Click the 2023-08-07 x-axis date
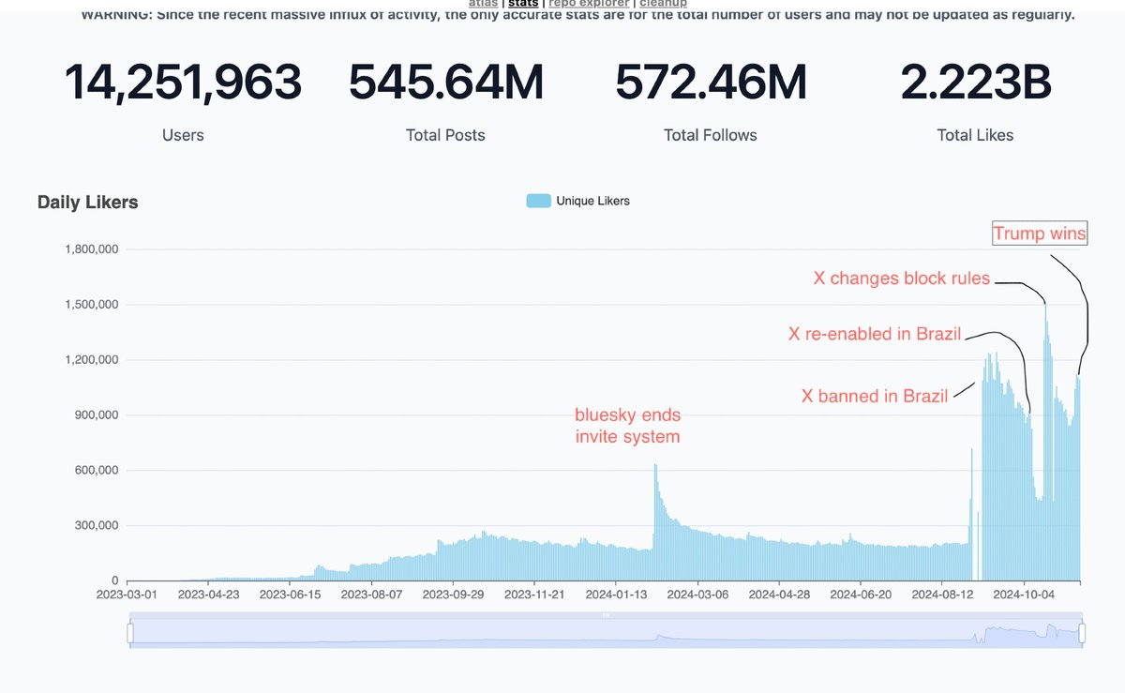The width and height of the screenshot is (1125, 693). pyautogui.click(x=371, y=594)
